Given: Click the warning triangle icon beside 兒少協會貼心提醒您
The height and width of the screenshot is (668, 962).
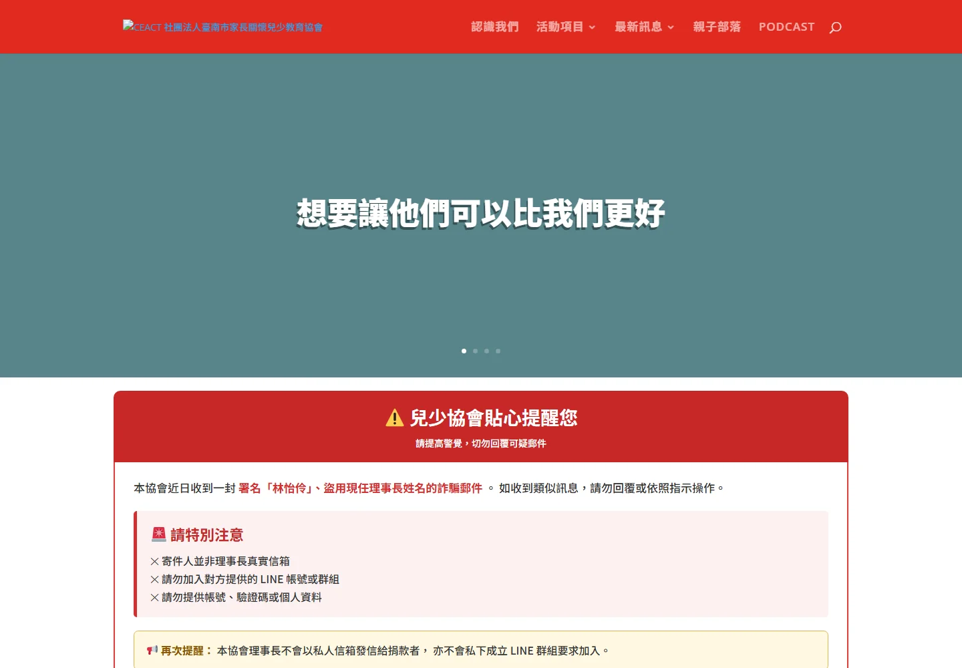Looking at the screenshot, I should coord(395,417).
